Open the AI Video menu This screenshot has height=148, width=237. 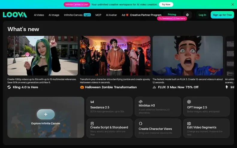click(x=39, y=15)
